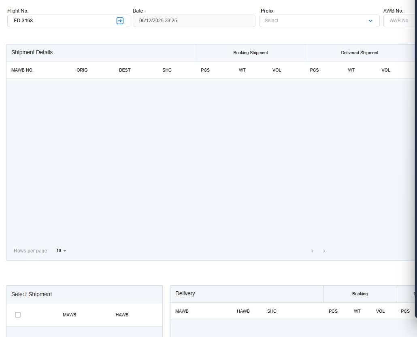Click into the Flight No. input field
417x337 pixels.
[61, 21]
